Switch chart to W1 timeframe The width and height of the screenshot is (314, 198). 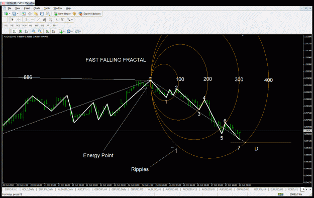(x=49, y=26)
